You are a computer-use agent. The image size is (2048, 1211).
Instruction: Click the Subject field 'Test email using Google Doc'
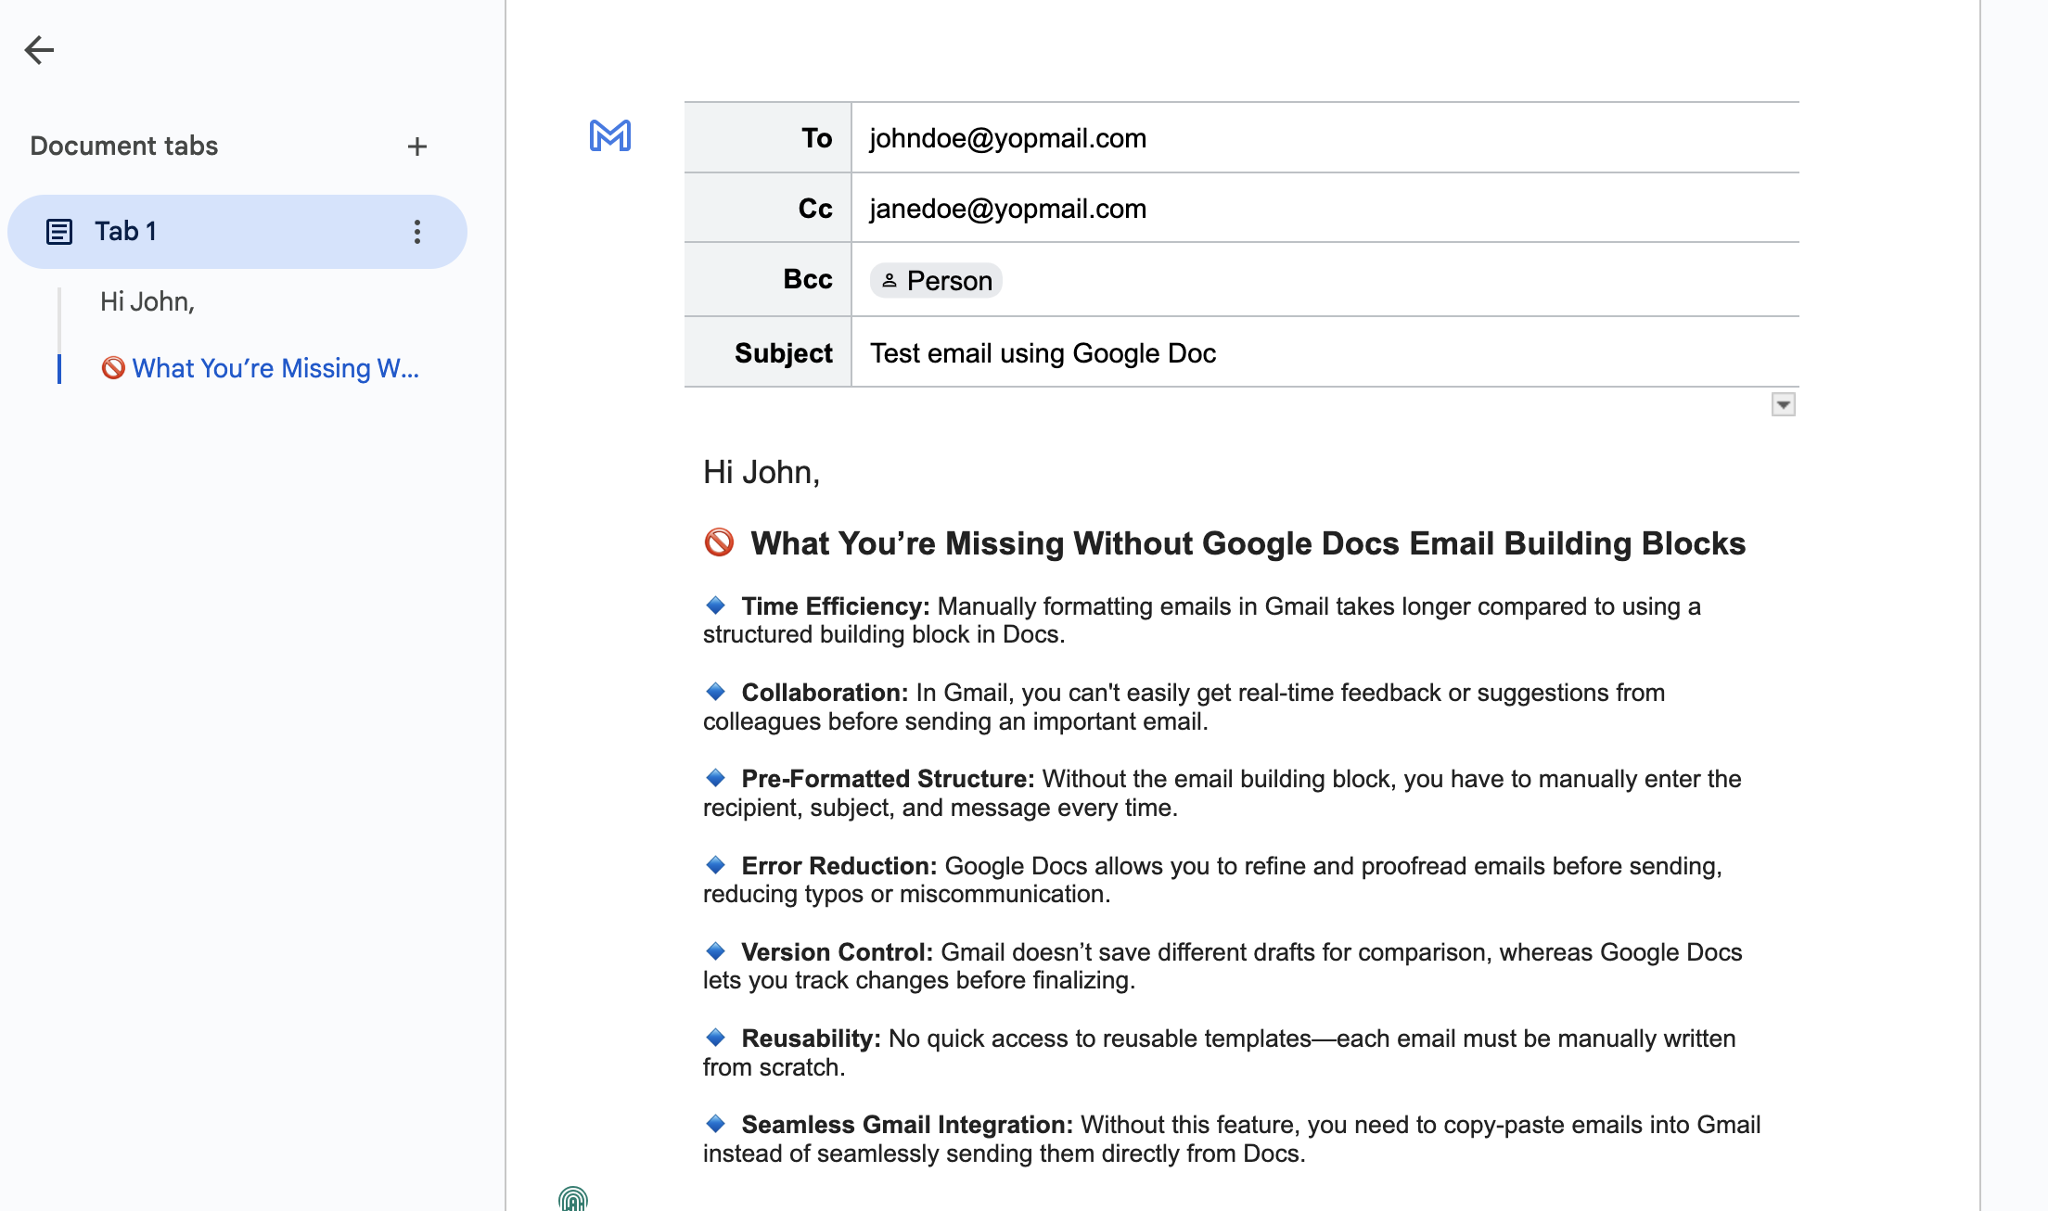pos(1042,352)
